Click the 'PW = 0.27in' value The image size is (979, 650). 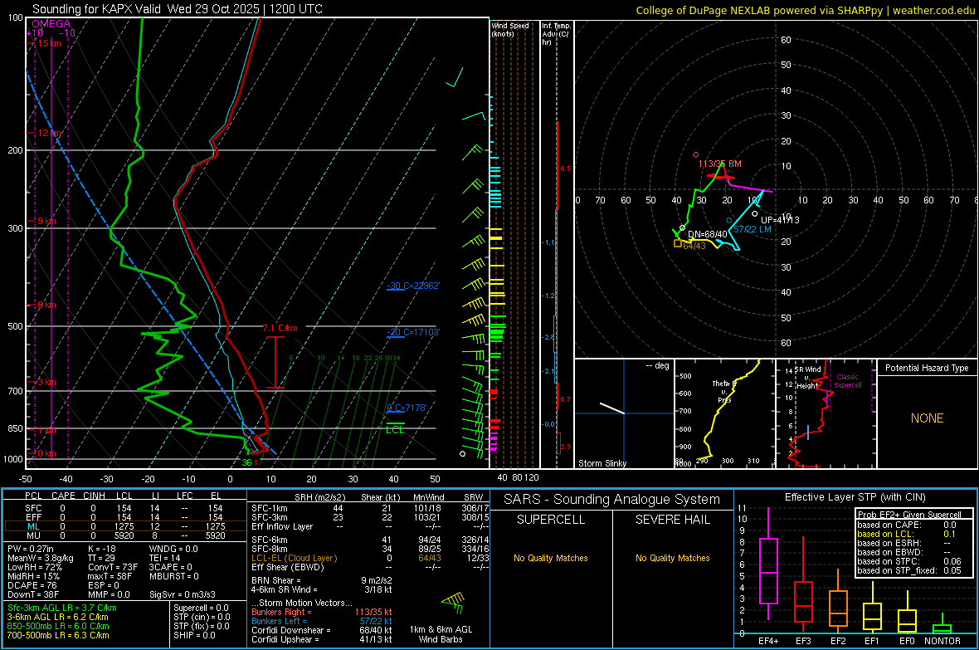point(32,549)
